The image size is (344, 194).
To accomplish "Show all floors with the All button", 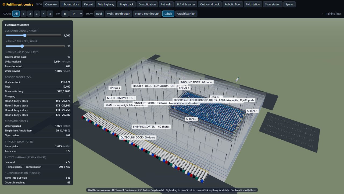I will [x=16, y=13].
